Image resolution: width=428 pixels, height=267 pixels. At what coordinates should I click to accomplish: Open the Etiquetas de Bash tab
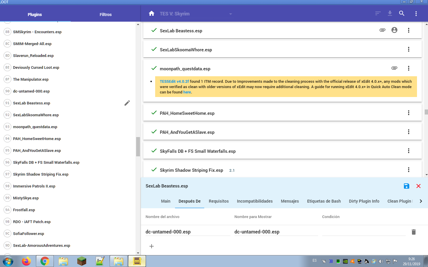coord(324,201)
